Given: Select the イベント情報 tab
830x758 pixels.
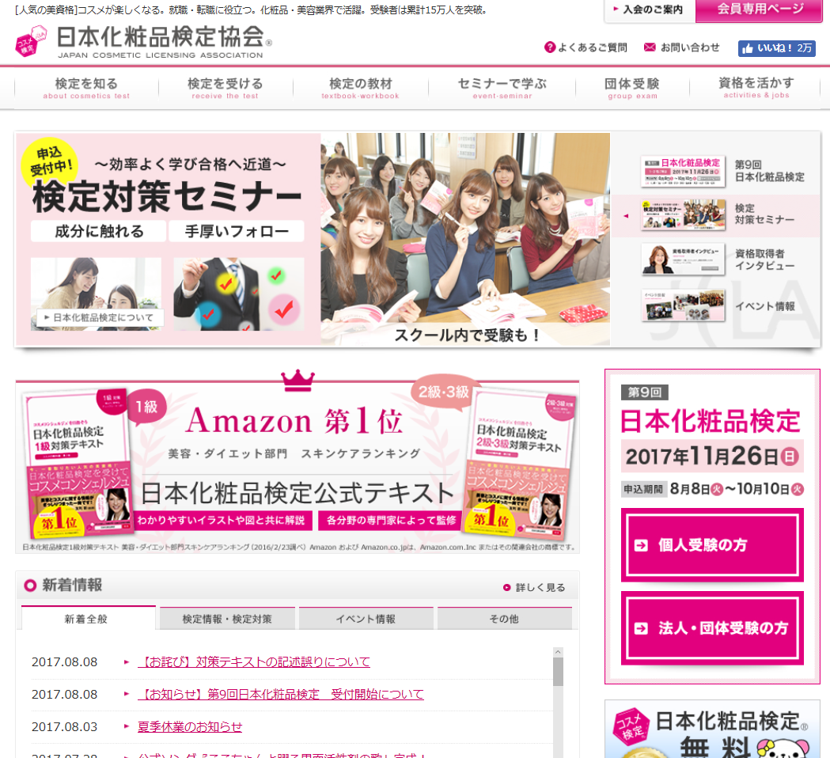Looking at the screenshot, I should coord(366,618).
